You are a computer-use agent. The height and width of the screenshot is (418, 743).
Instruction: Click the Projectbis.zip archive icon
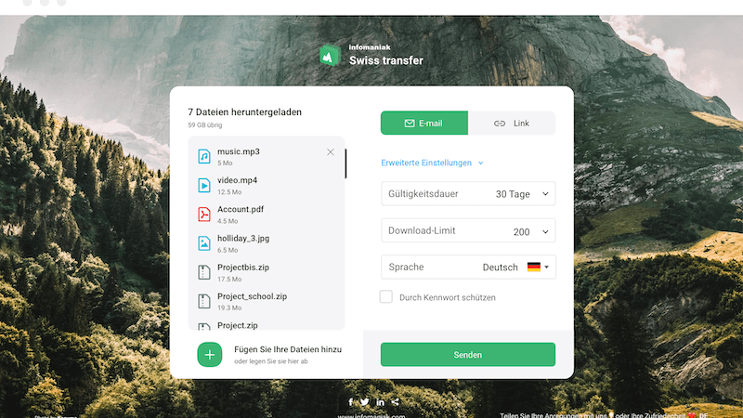pyautogui.click(x=204, y=272)
